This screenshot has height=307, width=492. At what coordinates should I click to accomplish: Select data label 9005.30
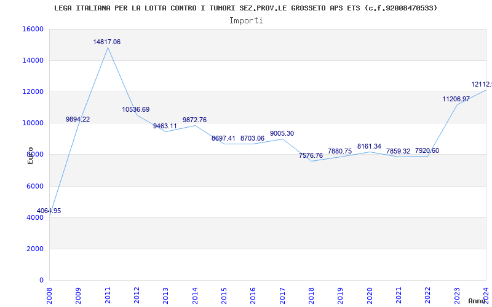tap(282, 133)
